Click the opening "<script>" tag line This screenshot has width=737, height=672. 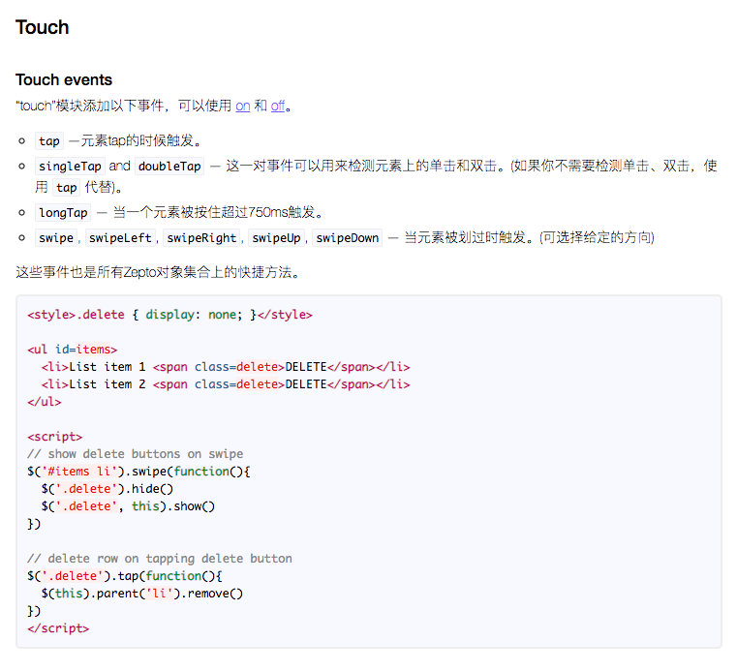pos(55,437)
